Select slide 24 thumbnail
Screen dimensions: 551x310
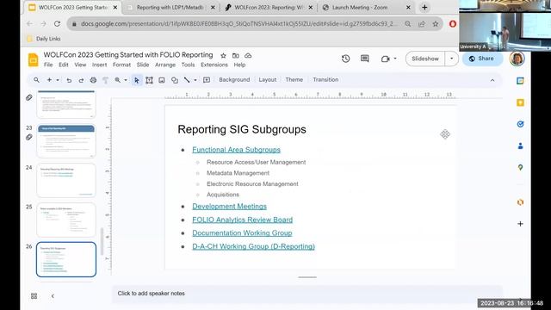click(66, 180)
